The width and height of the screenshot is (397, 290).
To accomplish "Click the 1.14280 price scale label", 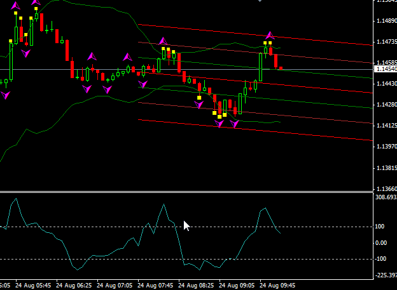I will tap(387, 105).
